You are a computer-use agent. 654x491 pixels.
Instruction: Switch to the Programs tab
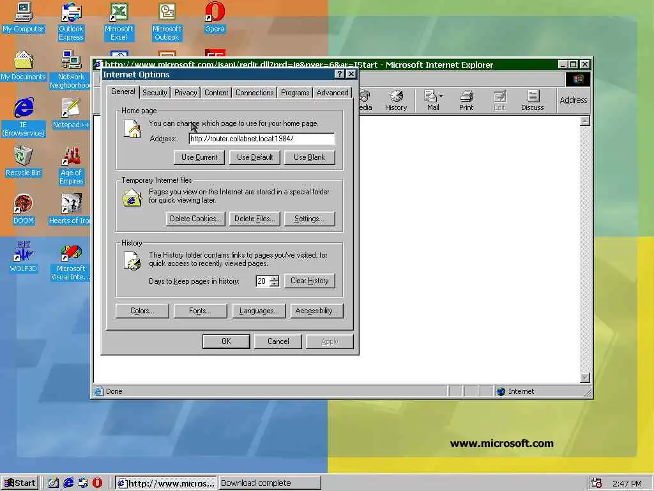pos(295,93)
